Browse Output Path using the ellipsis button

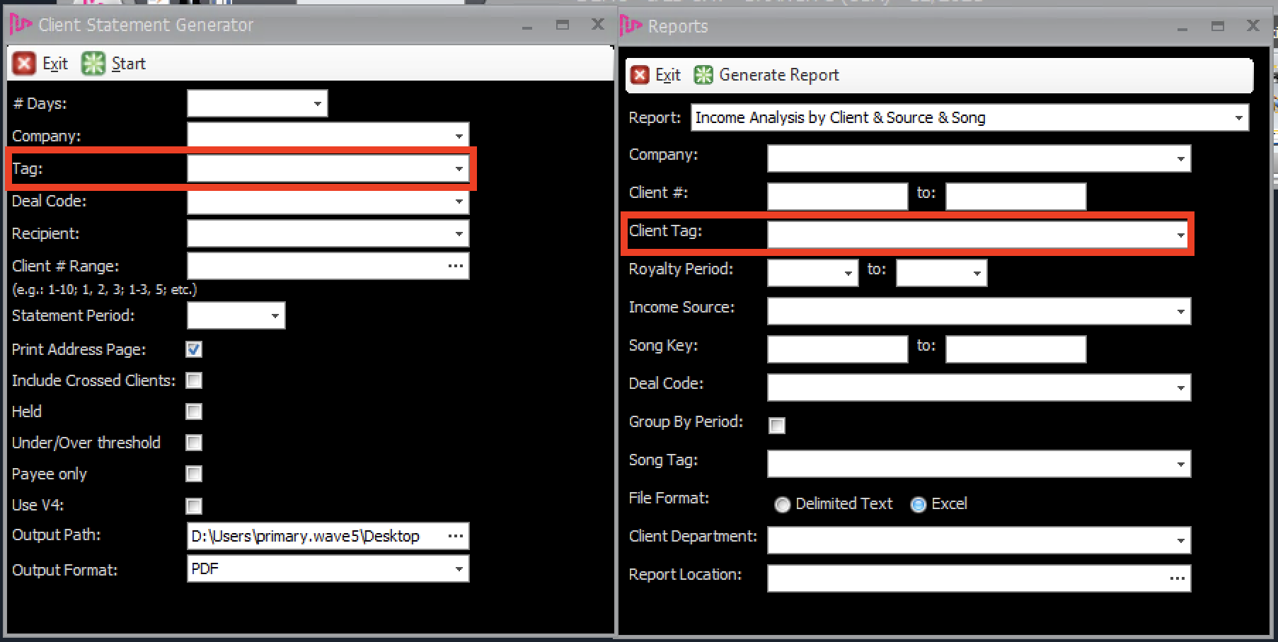[x=456, y=536]
